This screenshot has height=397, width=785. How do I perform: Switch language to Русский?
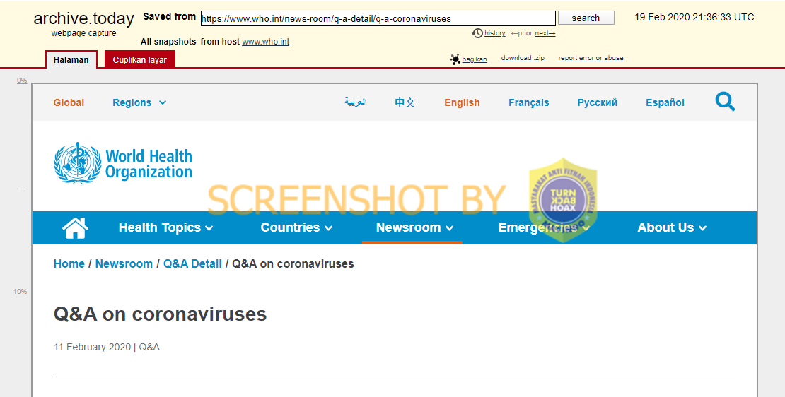tap(598, 102)
